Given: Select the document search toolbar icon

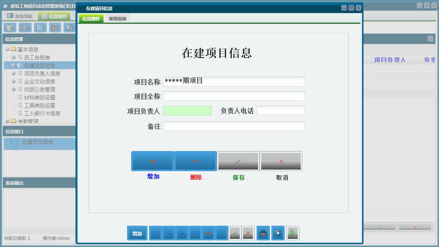Looking at the screenshot, I should [10, 28].
